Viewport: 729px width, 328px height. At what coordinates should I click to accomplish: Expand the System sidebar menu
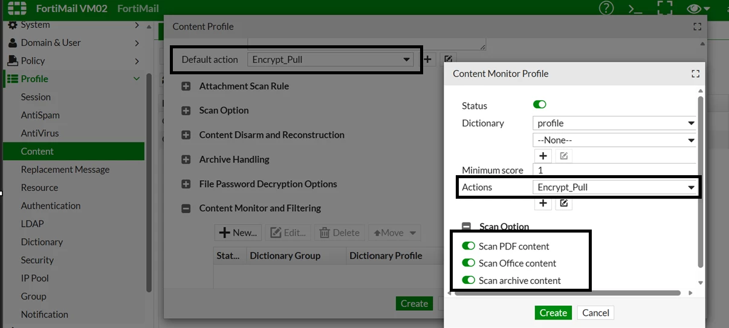[137, 25]
